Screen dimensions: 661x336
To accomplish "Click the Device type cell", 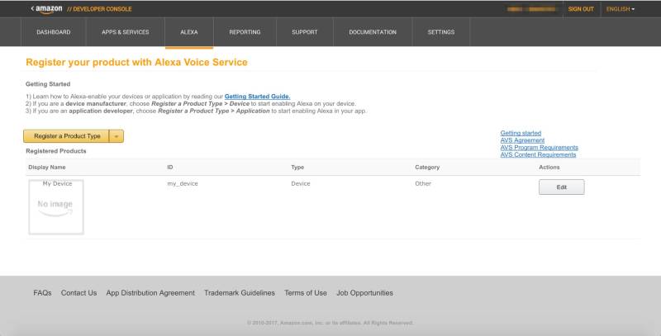I will point(301,183).
